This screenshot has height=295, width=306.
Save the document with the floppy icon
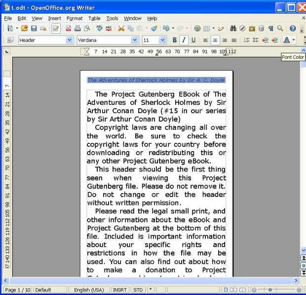[34, 29]
